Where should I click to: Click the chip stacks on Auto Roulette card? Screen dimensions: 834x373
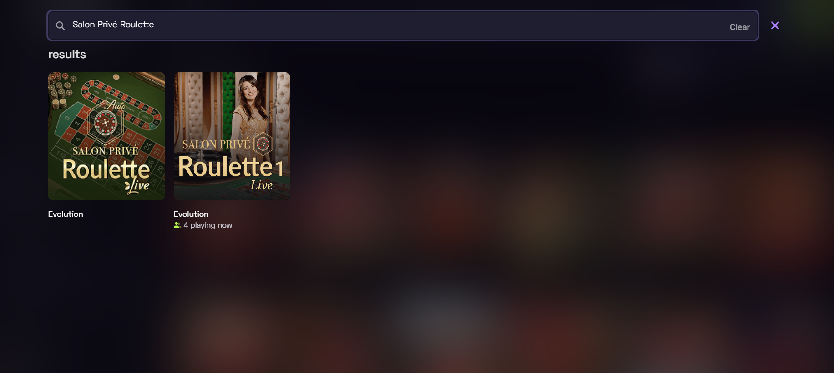tap(61, 89)
